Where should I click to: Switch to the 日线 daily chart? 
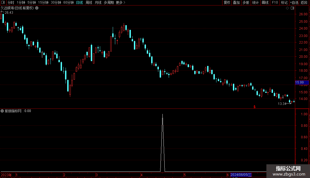(80, 2)
